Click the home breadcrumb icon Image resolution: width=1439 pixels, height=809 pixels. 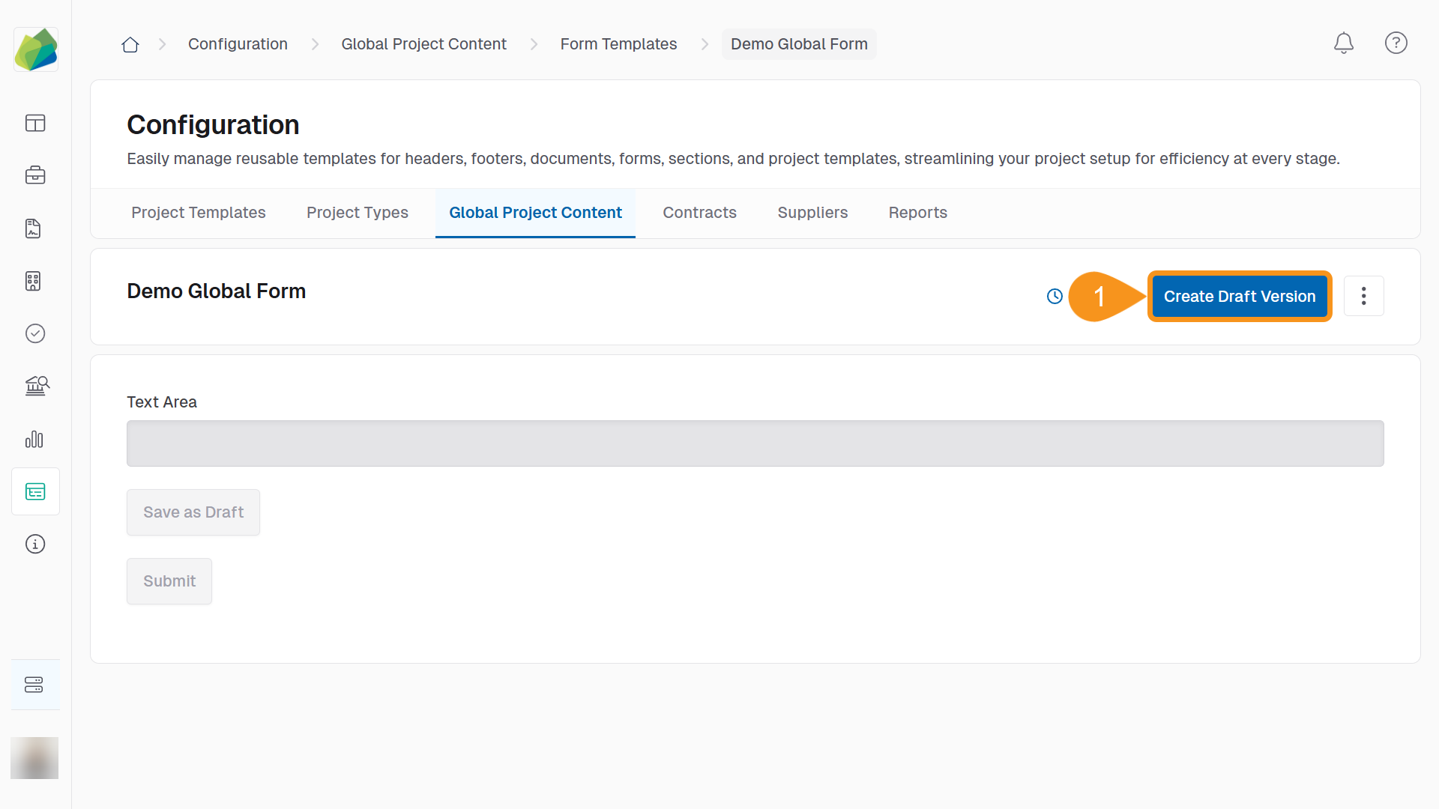130,44
